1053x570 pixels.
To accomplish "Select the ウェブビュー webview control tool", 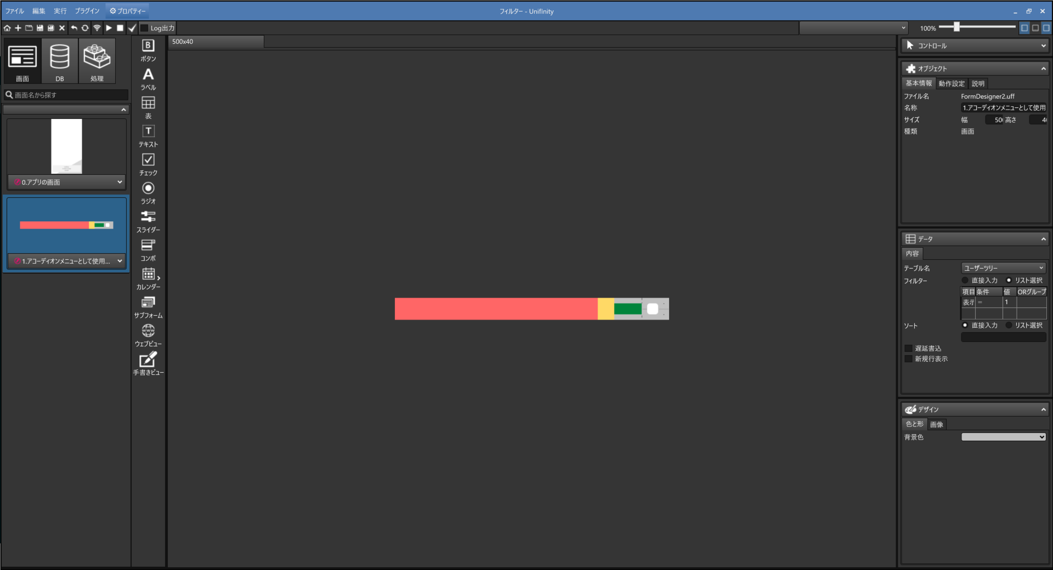I will (148, 335).
